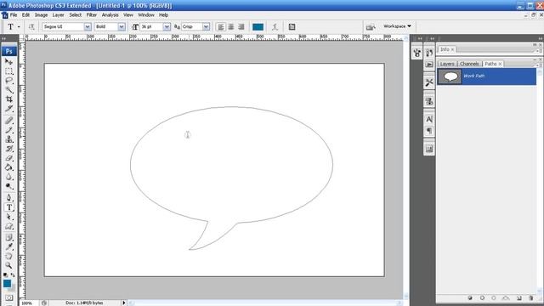Screen dimensions: 544x306
Task: Select the Custom Shape tool
Action: coord(9,226)
